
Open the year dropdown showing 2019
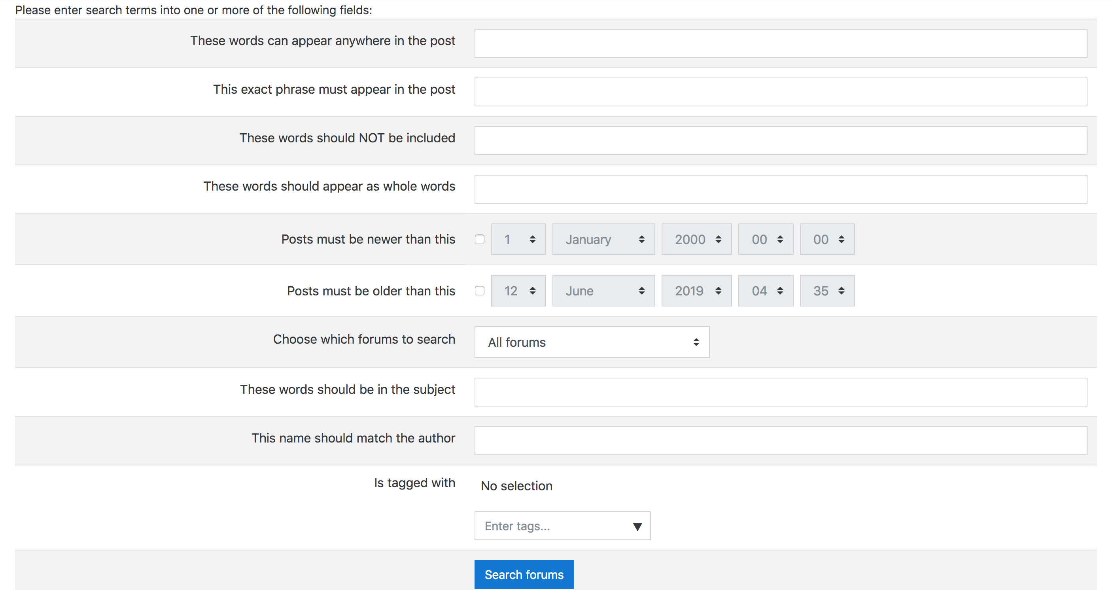(x=696, y=291)
